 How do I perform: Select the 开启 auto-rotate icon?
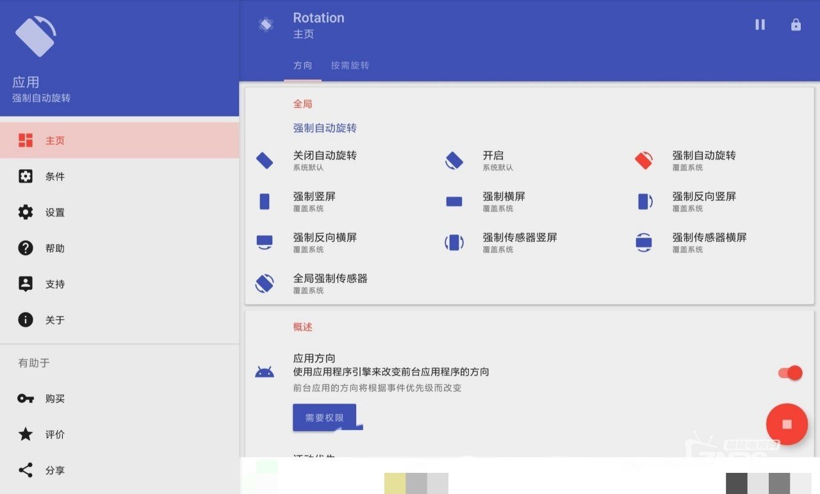(454, 160)
